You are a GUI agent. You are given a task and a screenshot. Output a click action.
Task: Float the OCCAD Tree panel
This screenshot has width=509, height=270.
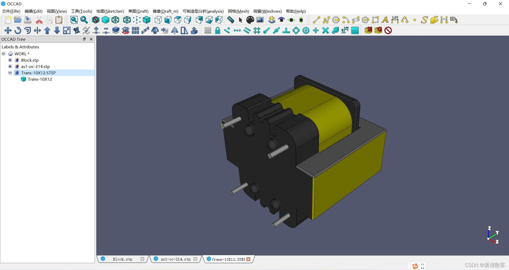(x=84, y=39)
